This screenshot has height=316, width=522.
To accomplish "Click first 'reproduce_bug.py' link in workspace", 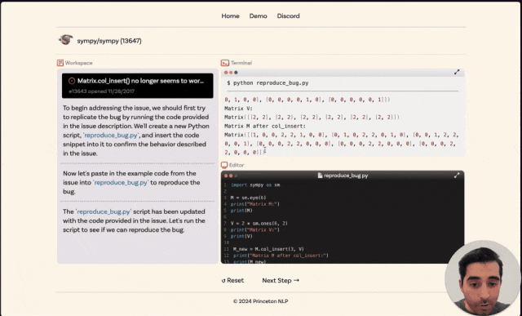I will [x=111, y=136].
